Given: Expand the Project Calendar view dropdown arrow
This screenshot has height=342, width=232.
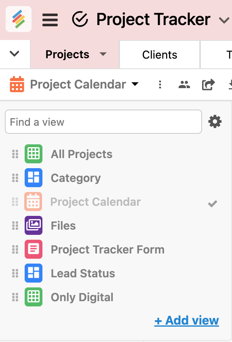Looking at the screenshot, I should 135,84.
